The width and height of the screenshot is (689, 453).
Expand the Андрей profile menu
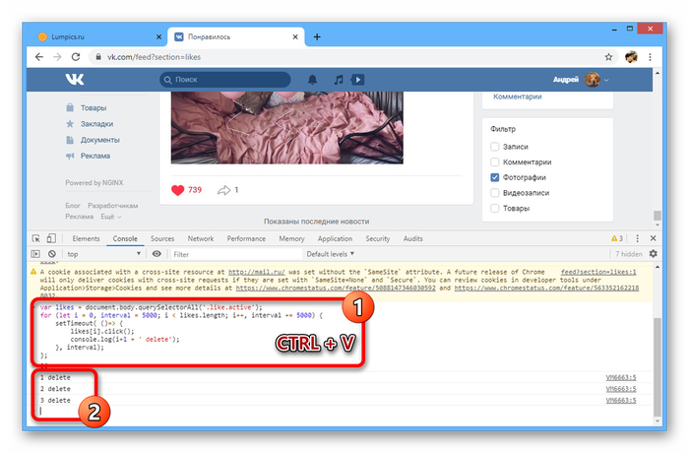579,79
